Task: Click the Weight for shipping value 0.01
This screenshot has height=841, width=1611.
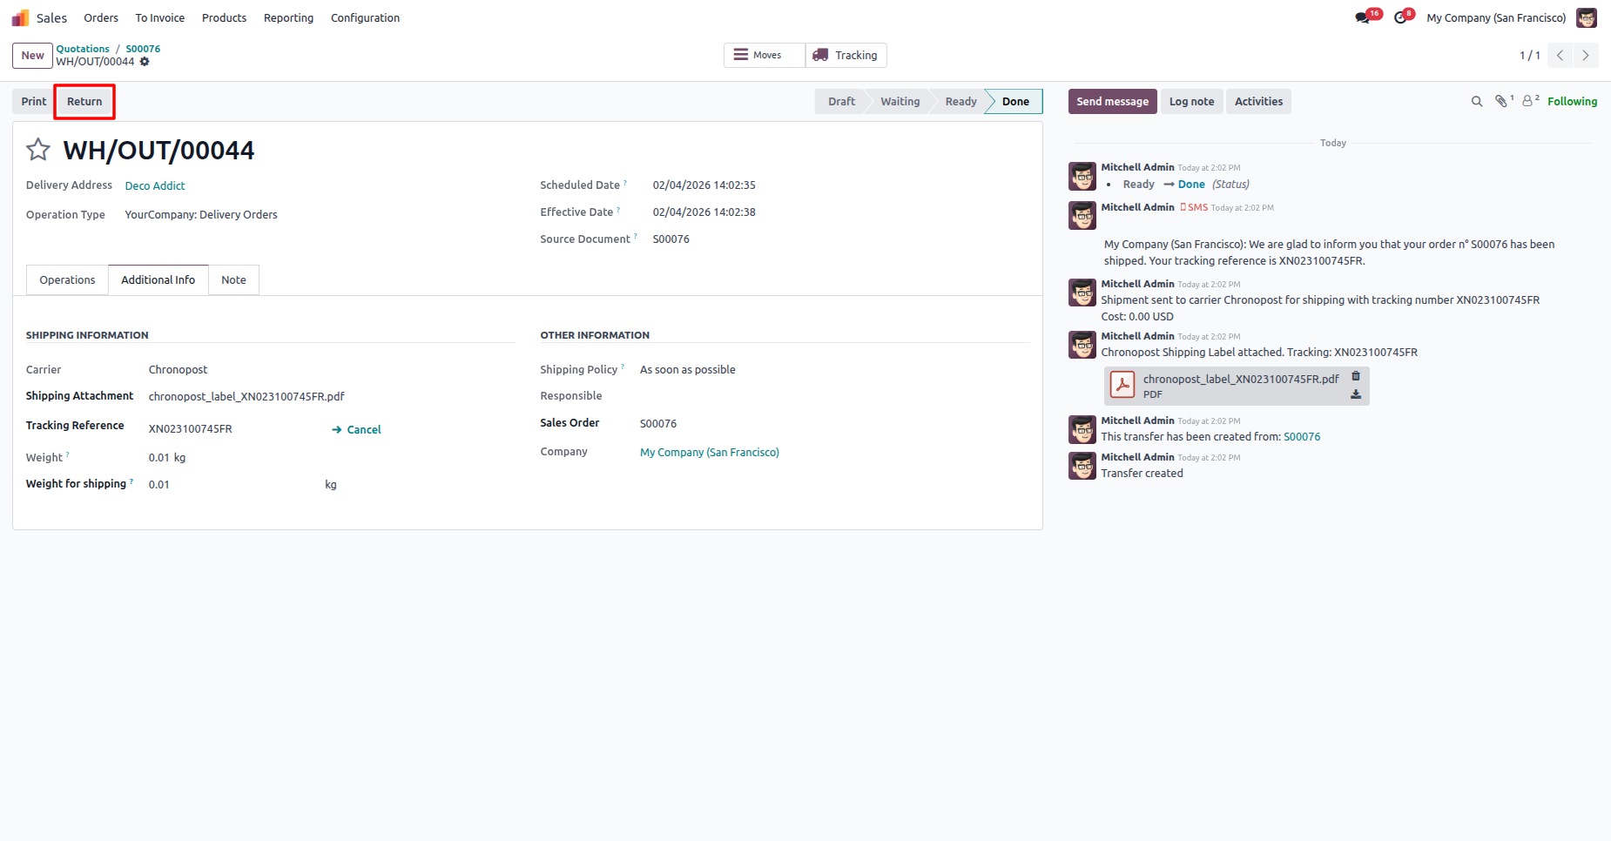Action: point(159,485)
